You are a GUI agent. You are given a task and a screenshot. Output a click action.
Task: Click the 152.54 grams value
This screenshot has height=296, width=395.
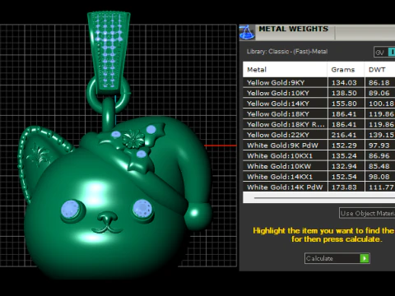tap(344, 177)
